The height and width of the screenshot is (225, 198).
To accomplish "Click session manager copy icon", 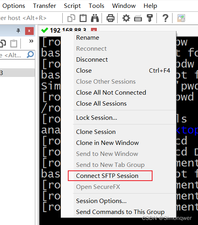I will 3,44.
